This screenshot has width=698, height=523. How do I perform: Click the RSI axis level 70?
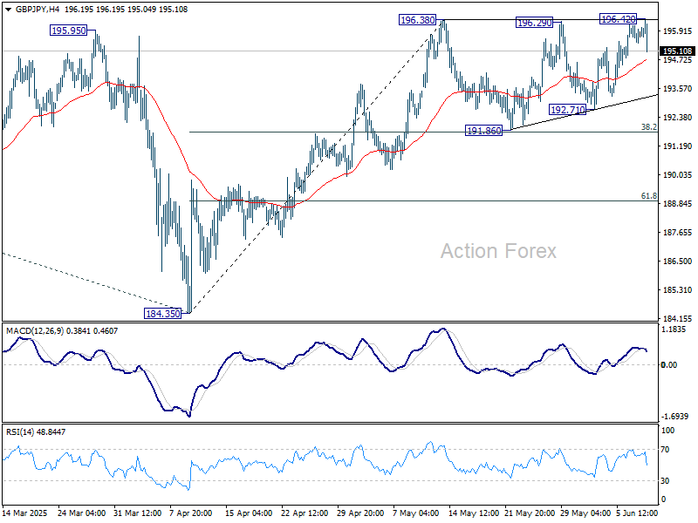665,450
